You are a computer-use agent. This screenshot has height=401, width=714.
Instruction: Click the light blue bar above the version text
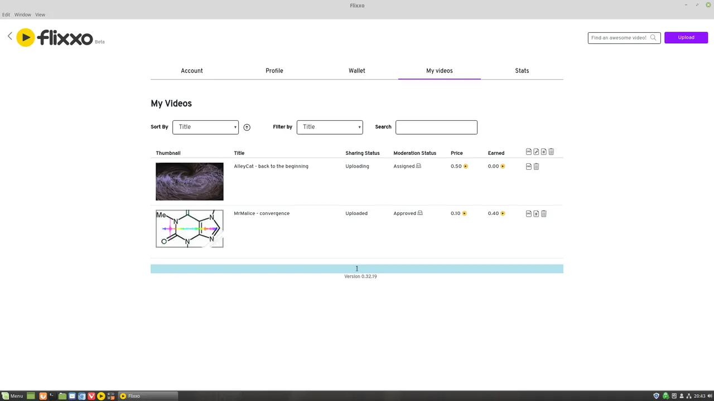click(x=357, y=269)
